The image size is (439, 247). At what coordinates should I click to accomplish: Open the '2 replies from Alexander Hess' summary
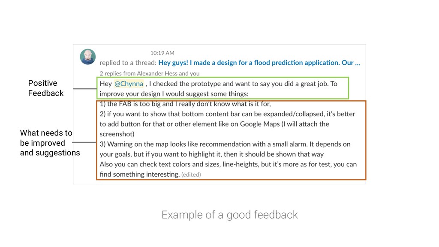click(x=150, y=73)
